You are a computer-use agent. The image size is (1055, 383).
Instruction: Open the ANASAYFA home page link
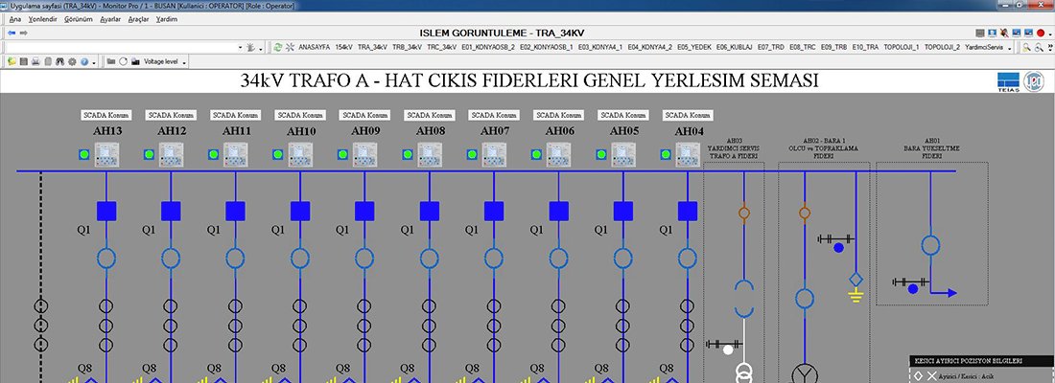[x=314, y=47]
